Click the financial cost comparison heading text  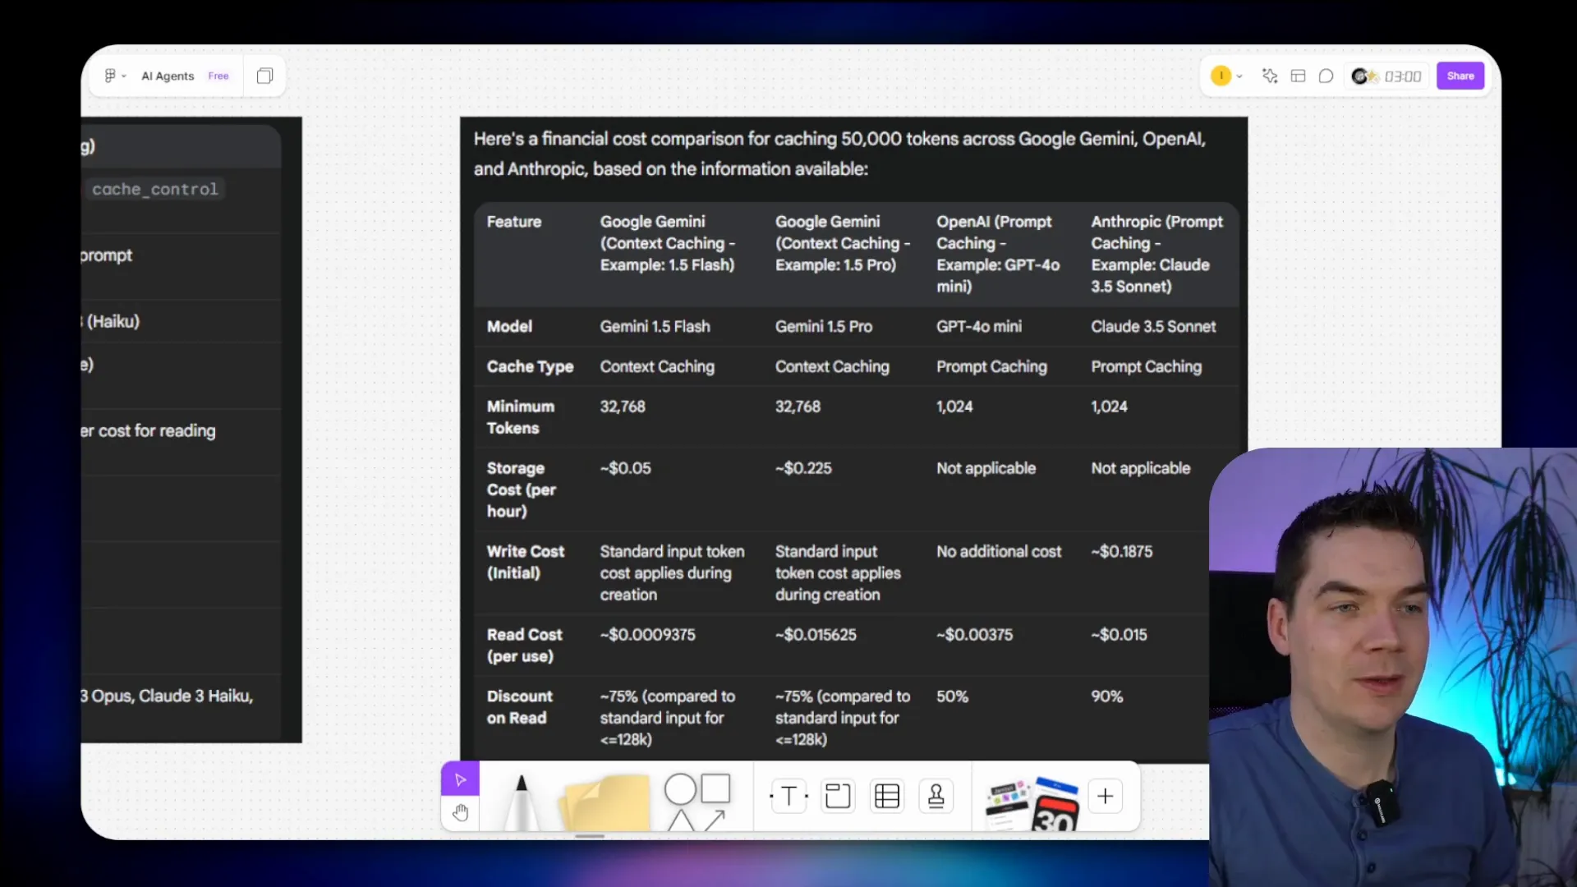[839, 154]
